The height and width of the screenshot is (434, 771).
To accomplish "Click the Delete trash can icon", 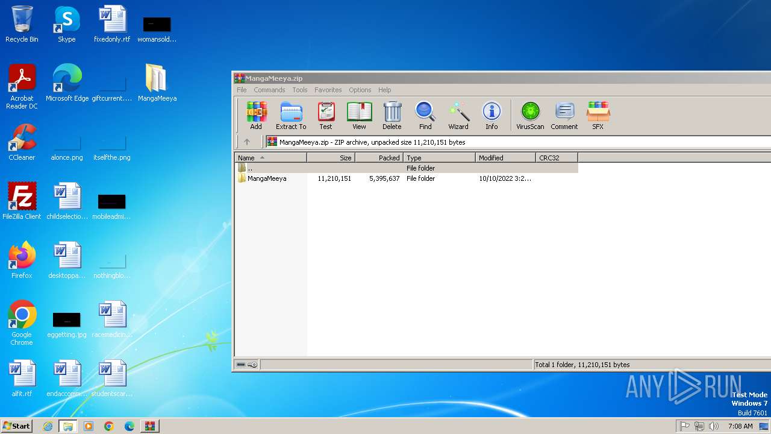I will 392,115.
